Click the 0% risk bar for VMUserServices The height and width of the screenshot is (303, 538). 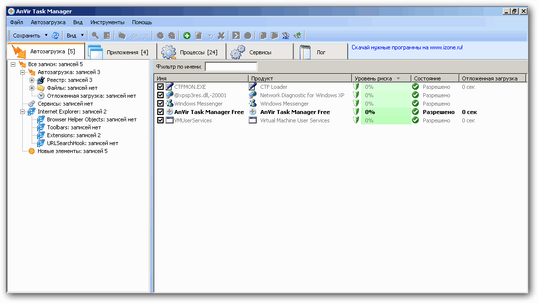(x=386, y=120)
